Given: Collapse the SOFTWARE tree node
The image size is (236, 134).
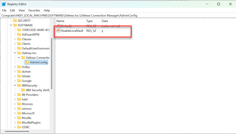Looking at the screenshot, I should tap(11, 25).
